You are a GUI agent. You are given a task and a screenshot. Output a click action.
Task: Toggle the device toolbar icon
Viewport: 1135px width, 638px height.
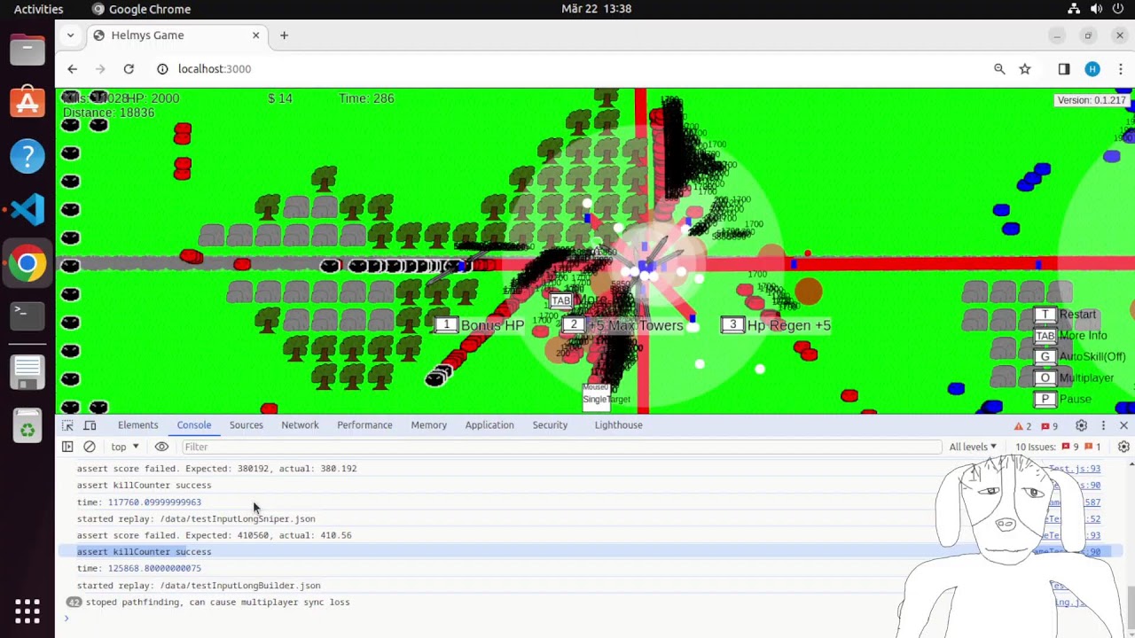[90, 425]
